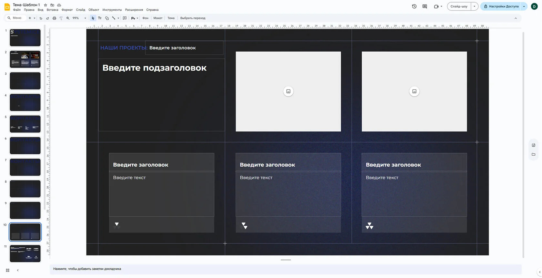Click the video call camera icon

point(436,6)
